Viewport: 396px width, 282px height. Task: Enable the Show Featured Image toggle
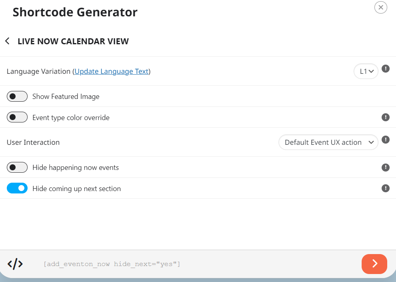17,96
